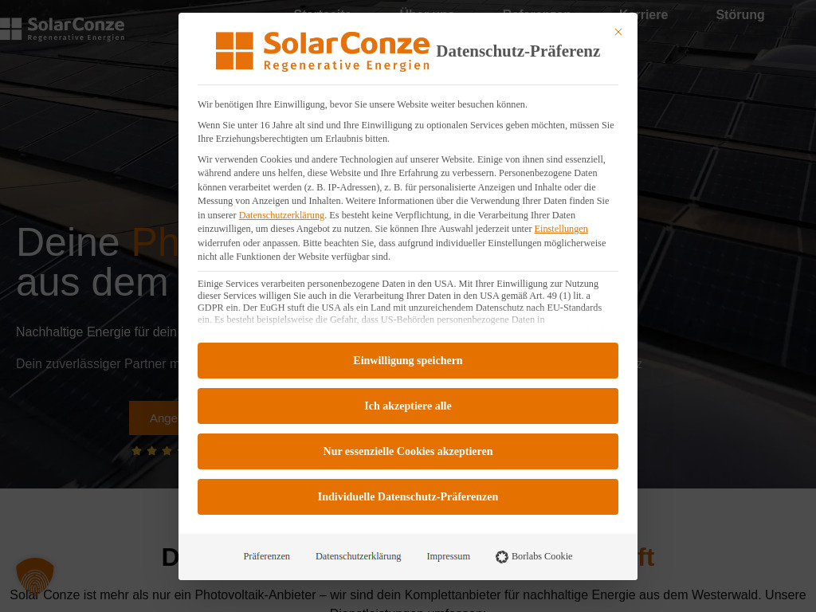Click the Borlabs Cookie icon in the dialog footer

tap(501, 556)
